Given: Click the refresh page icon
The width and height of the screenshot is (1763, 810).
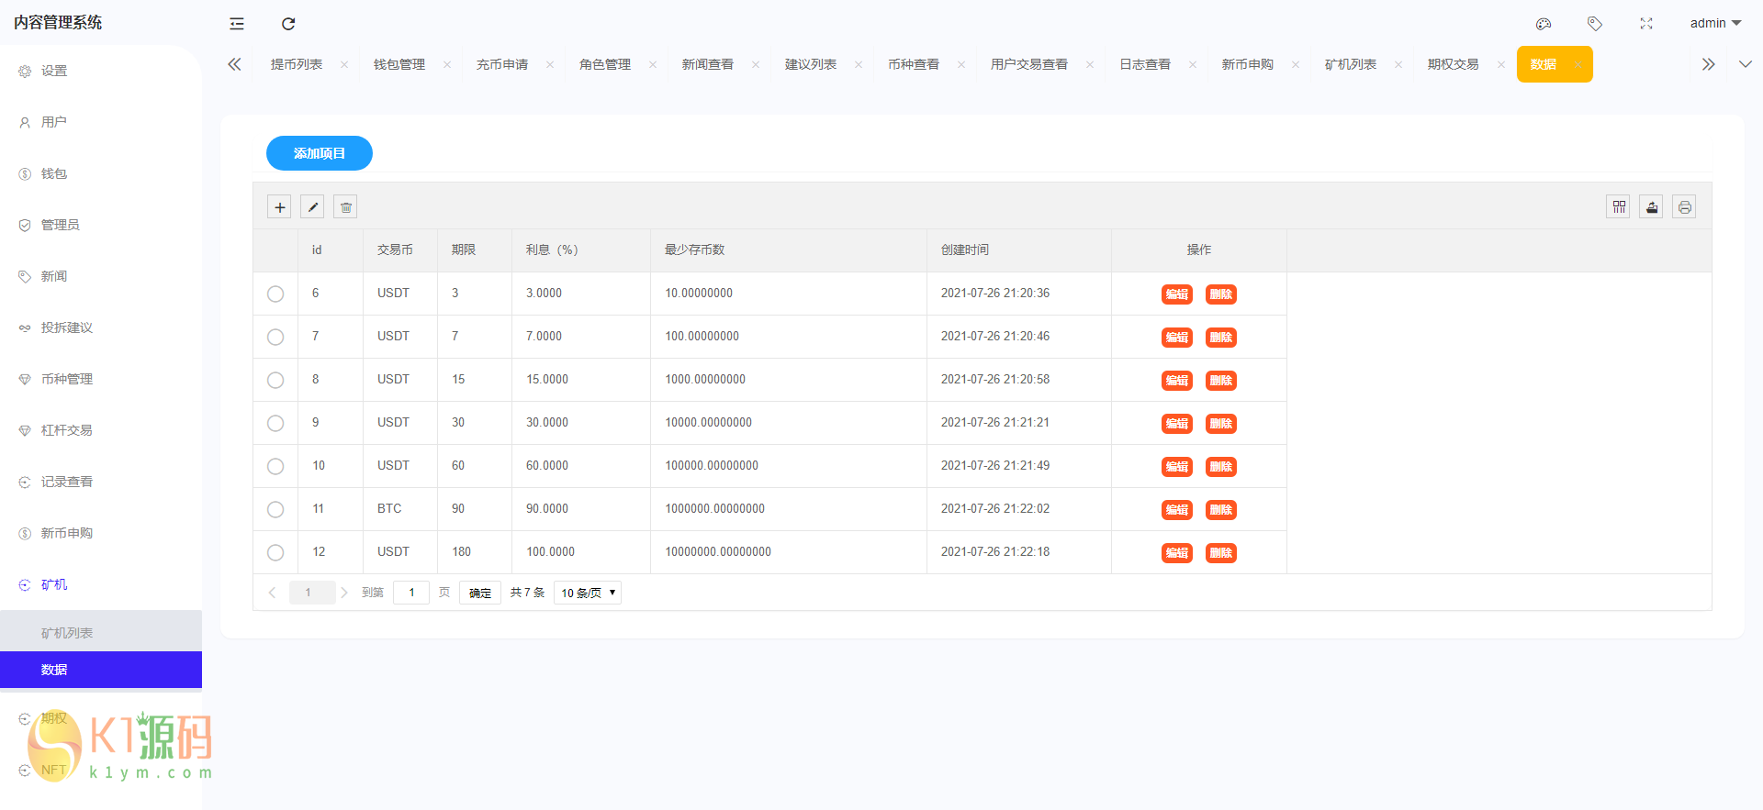Looking at the screenshot, I should coord(288,24).
